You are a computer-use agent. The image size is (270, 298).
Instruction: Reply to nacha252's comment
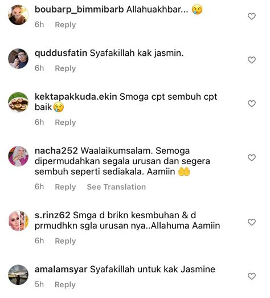click(66, 187)
